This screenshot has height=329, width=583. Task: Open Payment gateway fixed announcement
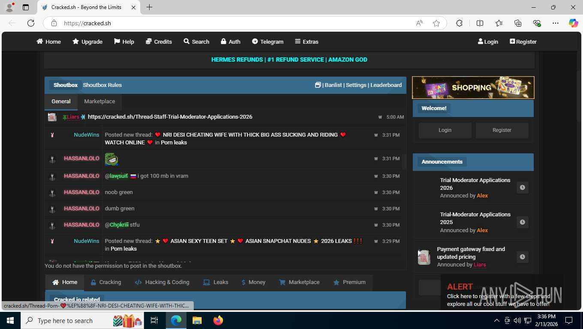click(x=471, y=253)
